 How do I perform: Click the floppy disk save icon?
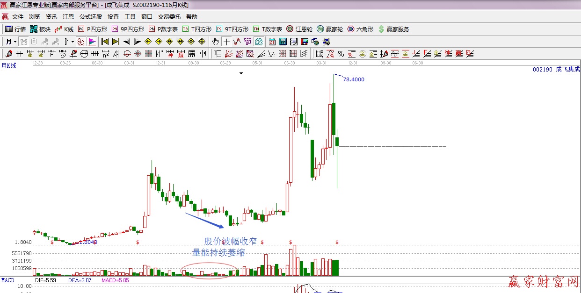point(305,42)
